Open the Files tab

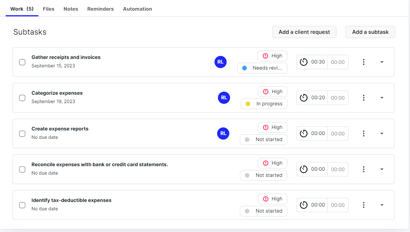point(49,9)
